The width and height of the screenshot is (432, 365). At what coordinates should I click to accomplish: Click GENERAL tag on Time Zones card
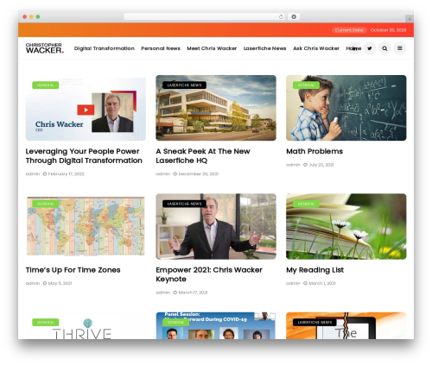coord(46,204)
